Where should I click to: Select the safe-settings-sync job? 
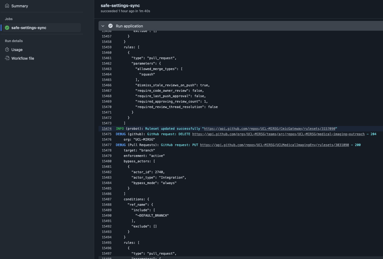[29, 28]
